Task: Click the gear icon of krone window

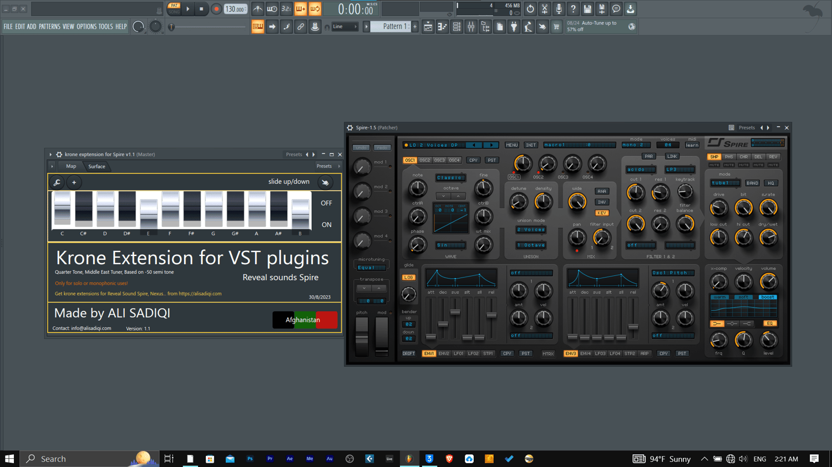Action: point(59,155)
